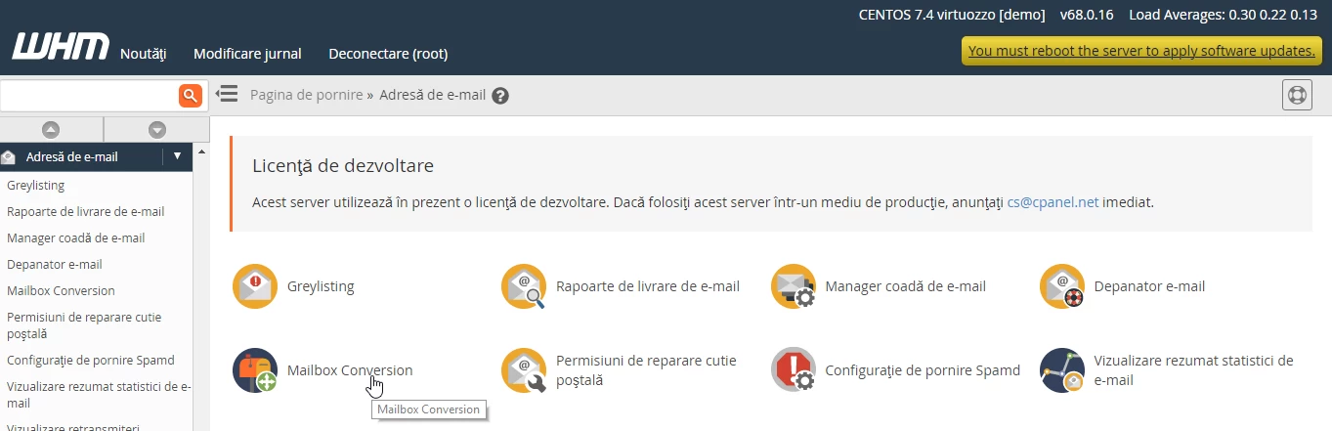Click the reboot server software updates notice
Screen dimensions: 1332x431
(1141, 51)
